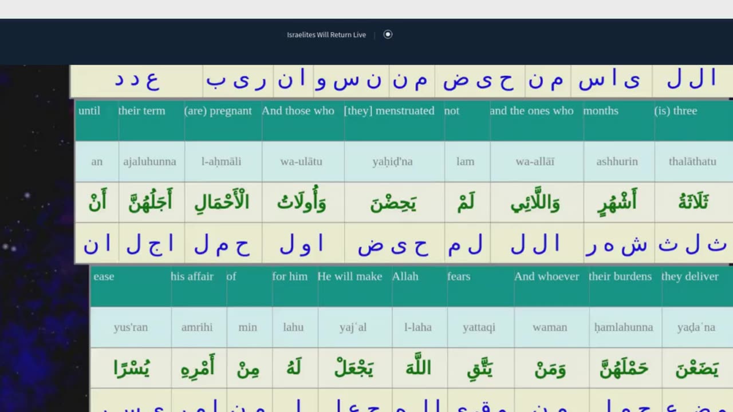Click the transliteration 'yaḍaʿna'
Viewport: 733px width, 412px height.
(696, 327)
